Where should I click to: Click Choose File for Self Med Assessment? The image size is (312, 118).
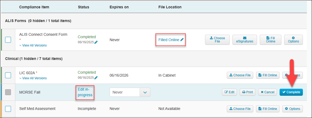point(240,109)
